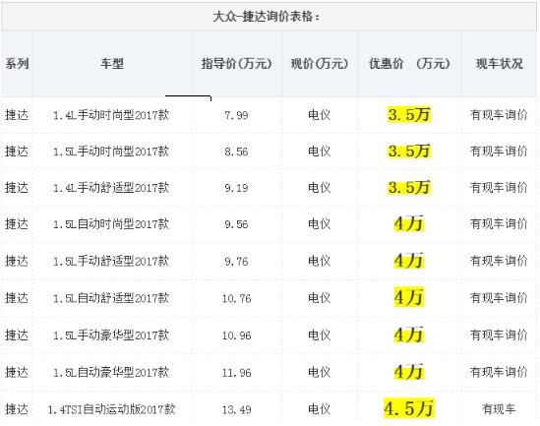This screenshot has height=426, width=540.
Task: Click the 7.99 guide price cell
Action: click(x=236, y=115)
